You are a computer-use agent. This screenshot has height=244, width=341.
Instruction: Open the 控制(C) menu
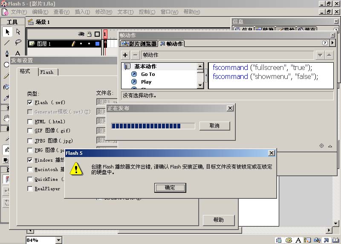pos(147,12)
